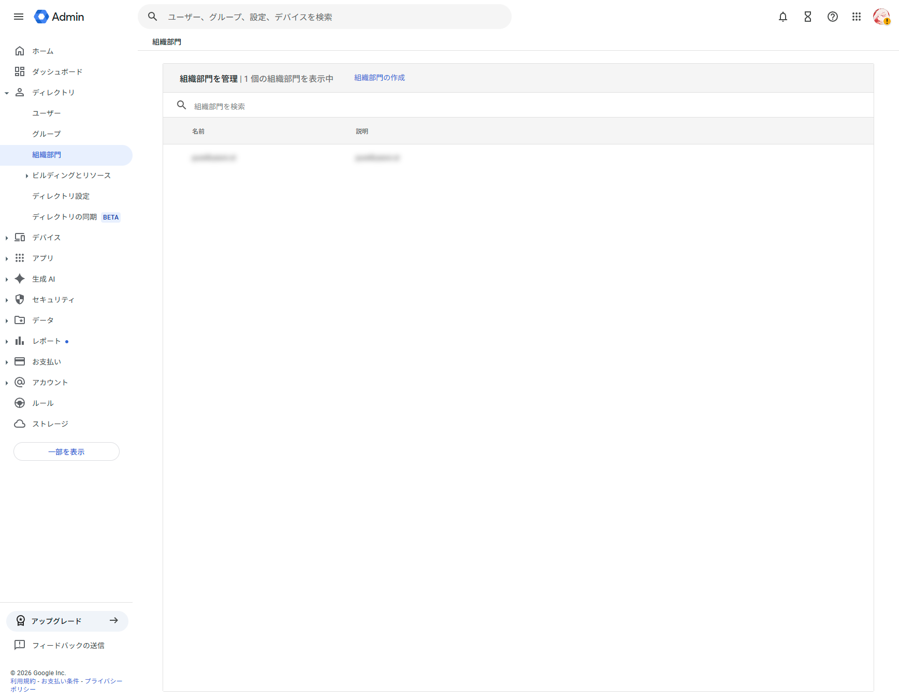Expand the ビルディングとリソース submenu
Viewport: 899px width, 700px height.
[26, 176]
